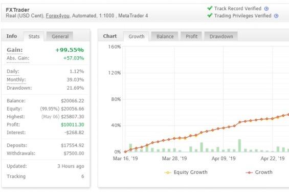Click the 39.03% monthly value
The width and height of the screenshot is (289, 192).
click(75, 80)
